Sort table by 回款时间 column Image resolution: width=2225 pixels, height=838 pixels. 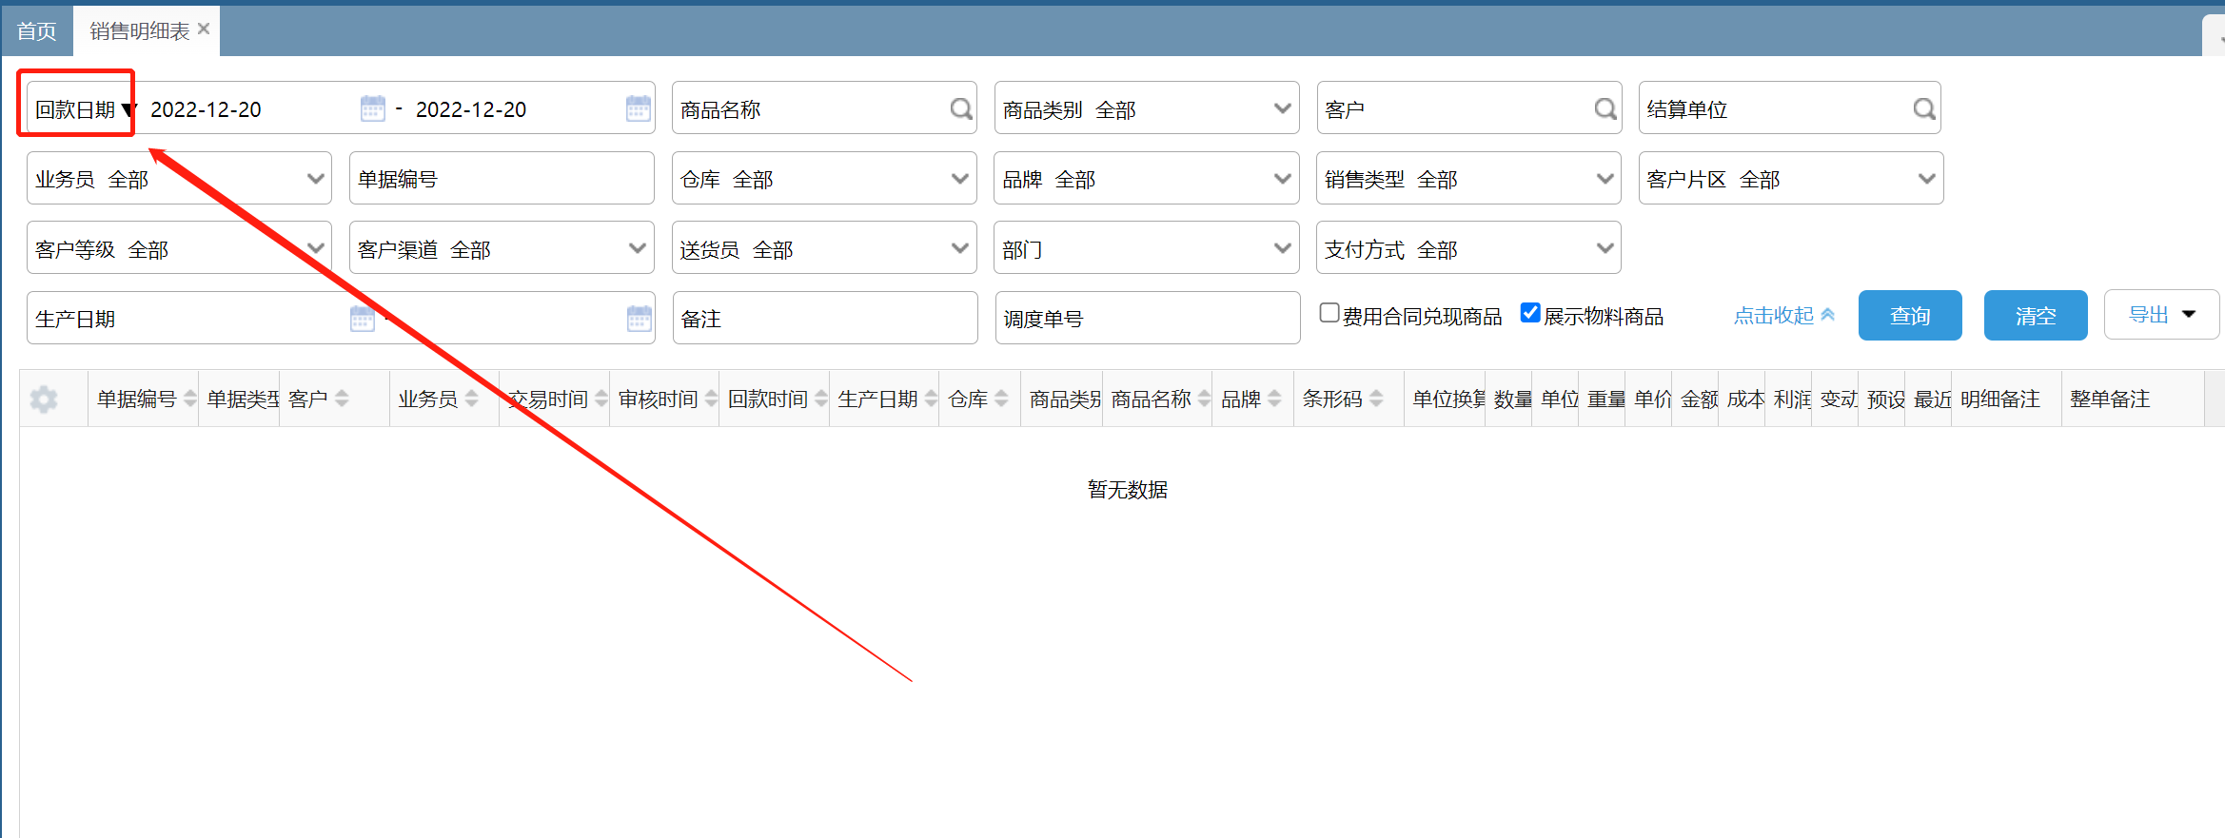click(x=821, y=399)
